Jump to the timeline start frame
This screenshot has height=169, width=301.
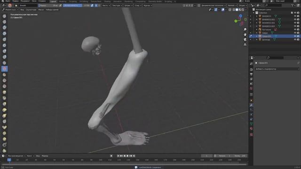pos(118,156)
